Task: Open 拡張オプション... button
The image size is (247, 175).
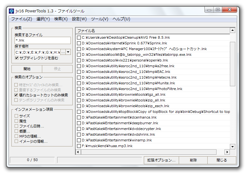Action: 161,160
